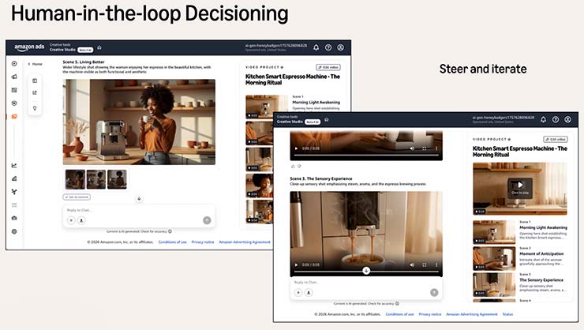
Task: Toggle thumbs down under the upper video
Action: point(299,166)
